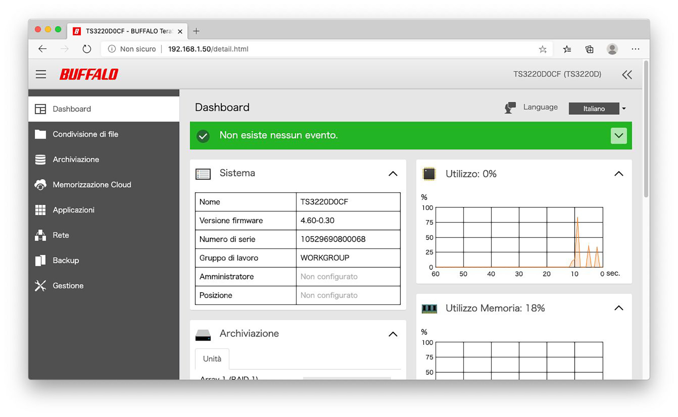This screenshot has width=678, height=417.
Task: Click Backup label in sidebar
Action: tap(66, 260)
